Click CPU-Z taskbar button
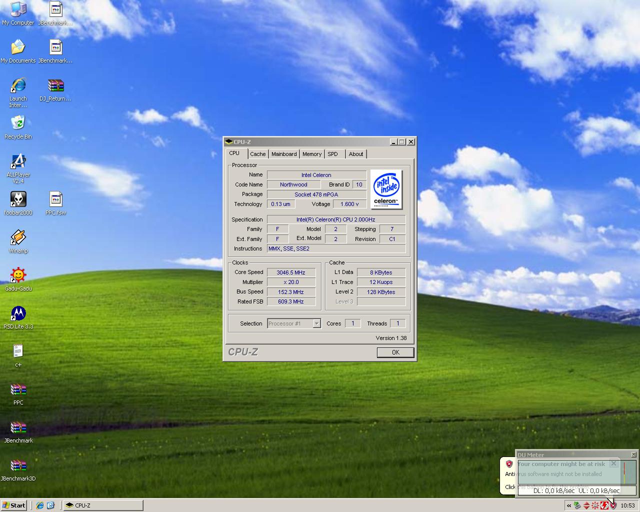640x512 pixels. 102,505
